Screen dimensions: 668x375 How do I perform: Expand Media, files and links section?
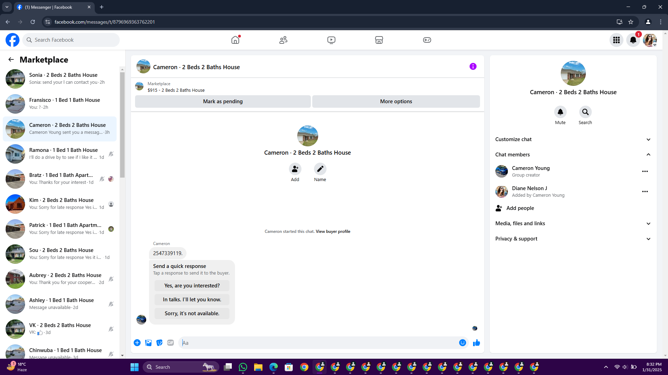click(573, 223)
